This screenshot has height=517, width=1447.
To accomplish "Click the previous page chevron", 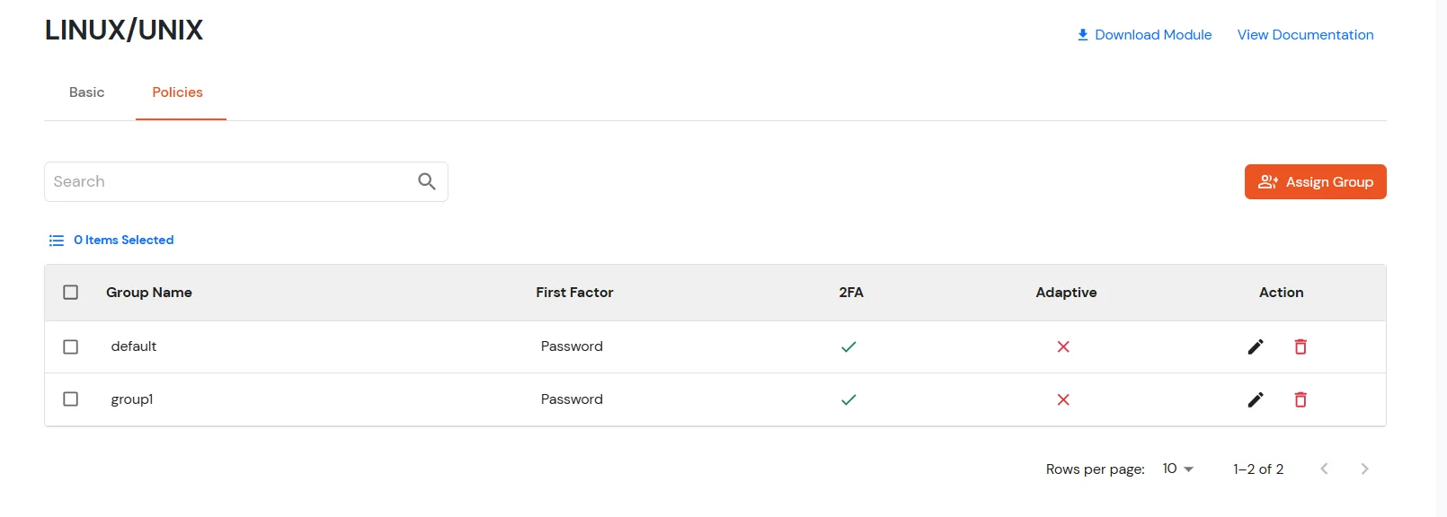I will point(1324,469).
